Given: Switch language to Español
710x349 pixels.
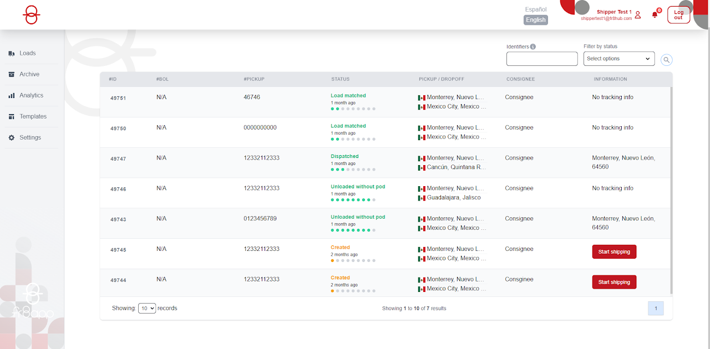Looking at the screenshot, I should coord(536,9).
